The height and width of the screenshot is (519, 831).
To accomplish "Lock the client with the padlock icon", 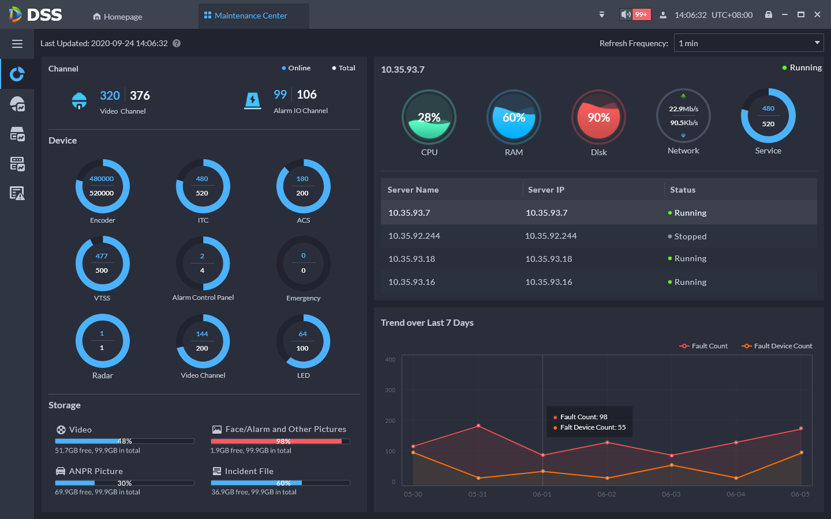I will (x=769, y=14).
